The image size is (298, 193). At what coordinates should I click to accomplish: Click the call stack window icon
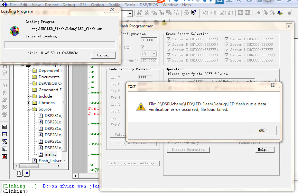tap(5, 141)
